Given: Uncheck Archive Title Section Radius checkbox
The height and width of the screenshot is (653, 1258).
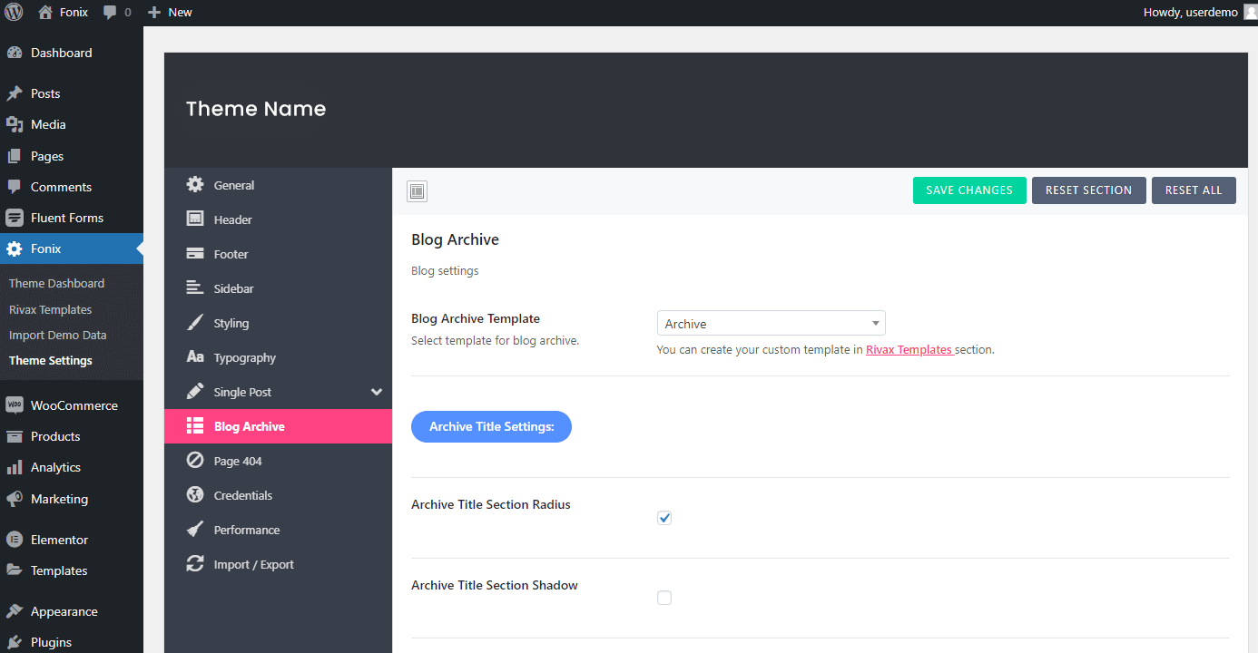Looking at the screenshot, I should click(x=664, y=518).
